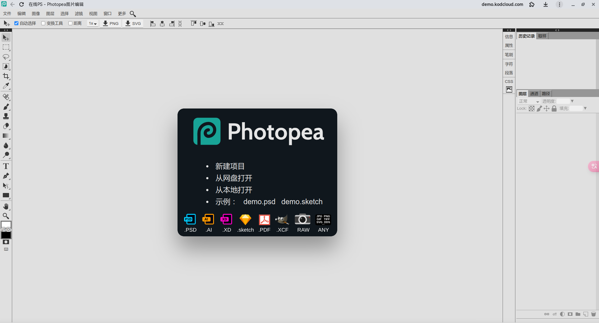Click distribute vertical spacing icon

[x=180, y=24]
